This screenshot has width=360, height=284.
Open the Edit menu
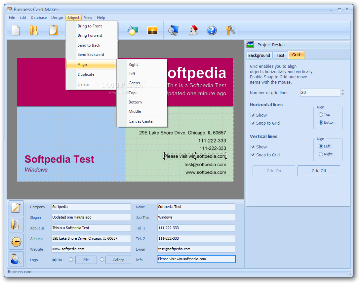click(23, 18)
